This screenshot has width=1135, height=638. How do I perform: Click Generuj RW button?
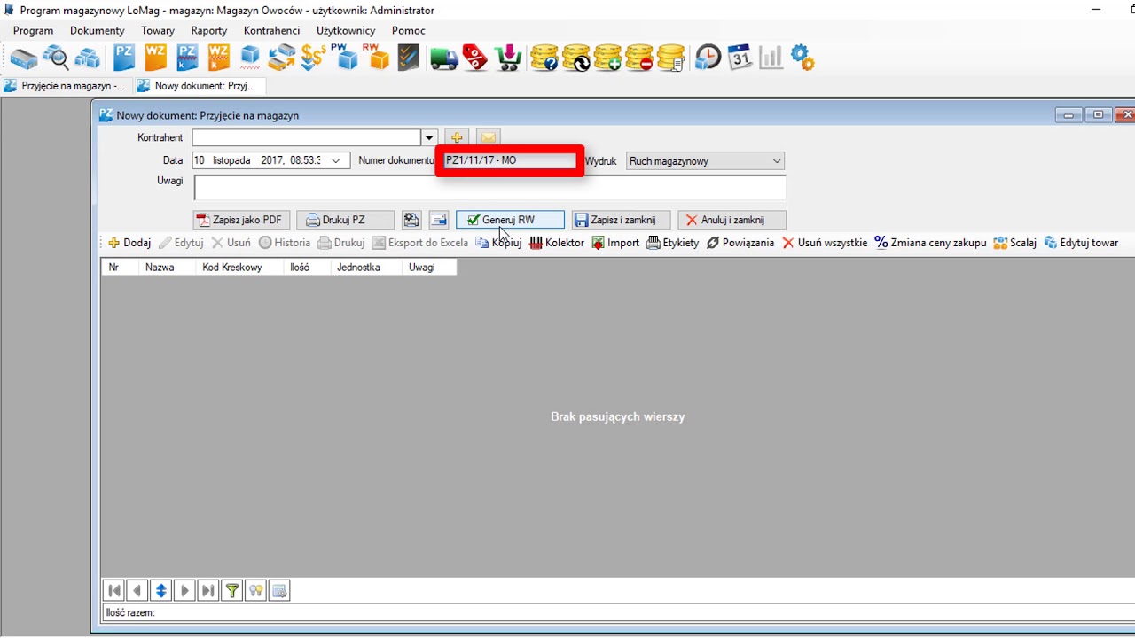tap(510, 220)
